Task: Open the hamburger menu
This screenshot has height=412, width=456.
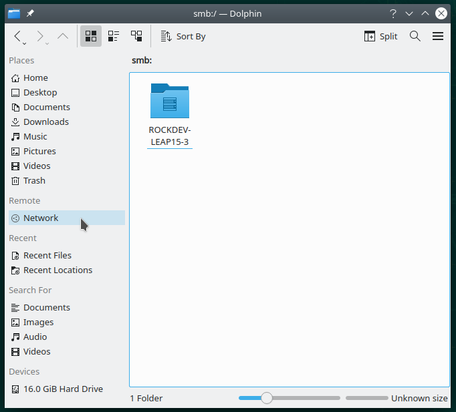Action: pyautogui.click(x=438, y=36)
